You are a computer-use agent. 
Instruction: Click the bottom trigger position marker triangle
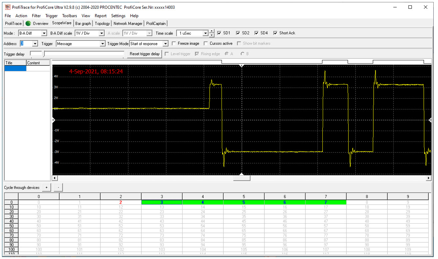(x=242, y=174)
